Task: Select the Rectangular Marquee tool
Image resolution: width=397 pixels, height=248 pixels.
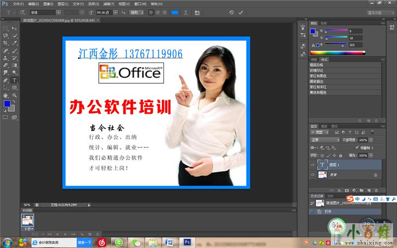Action: (5, 28)
